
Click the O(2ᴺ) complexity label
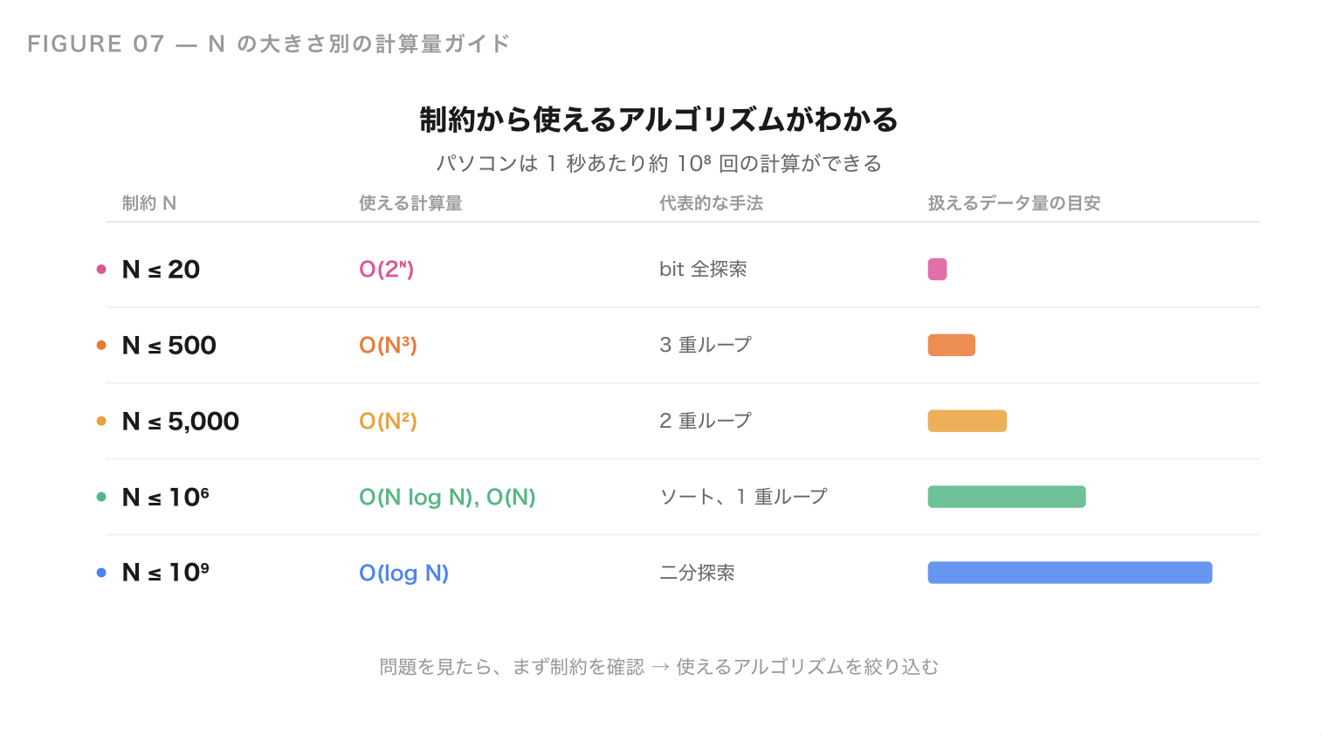386,269
